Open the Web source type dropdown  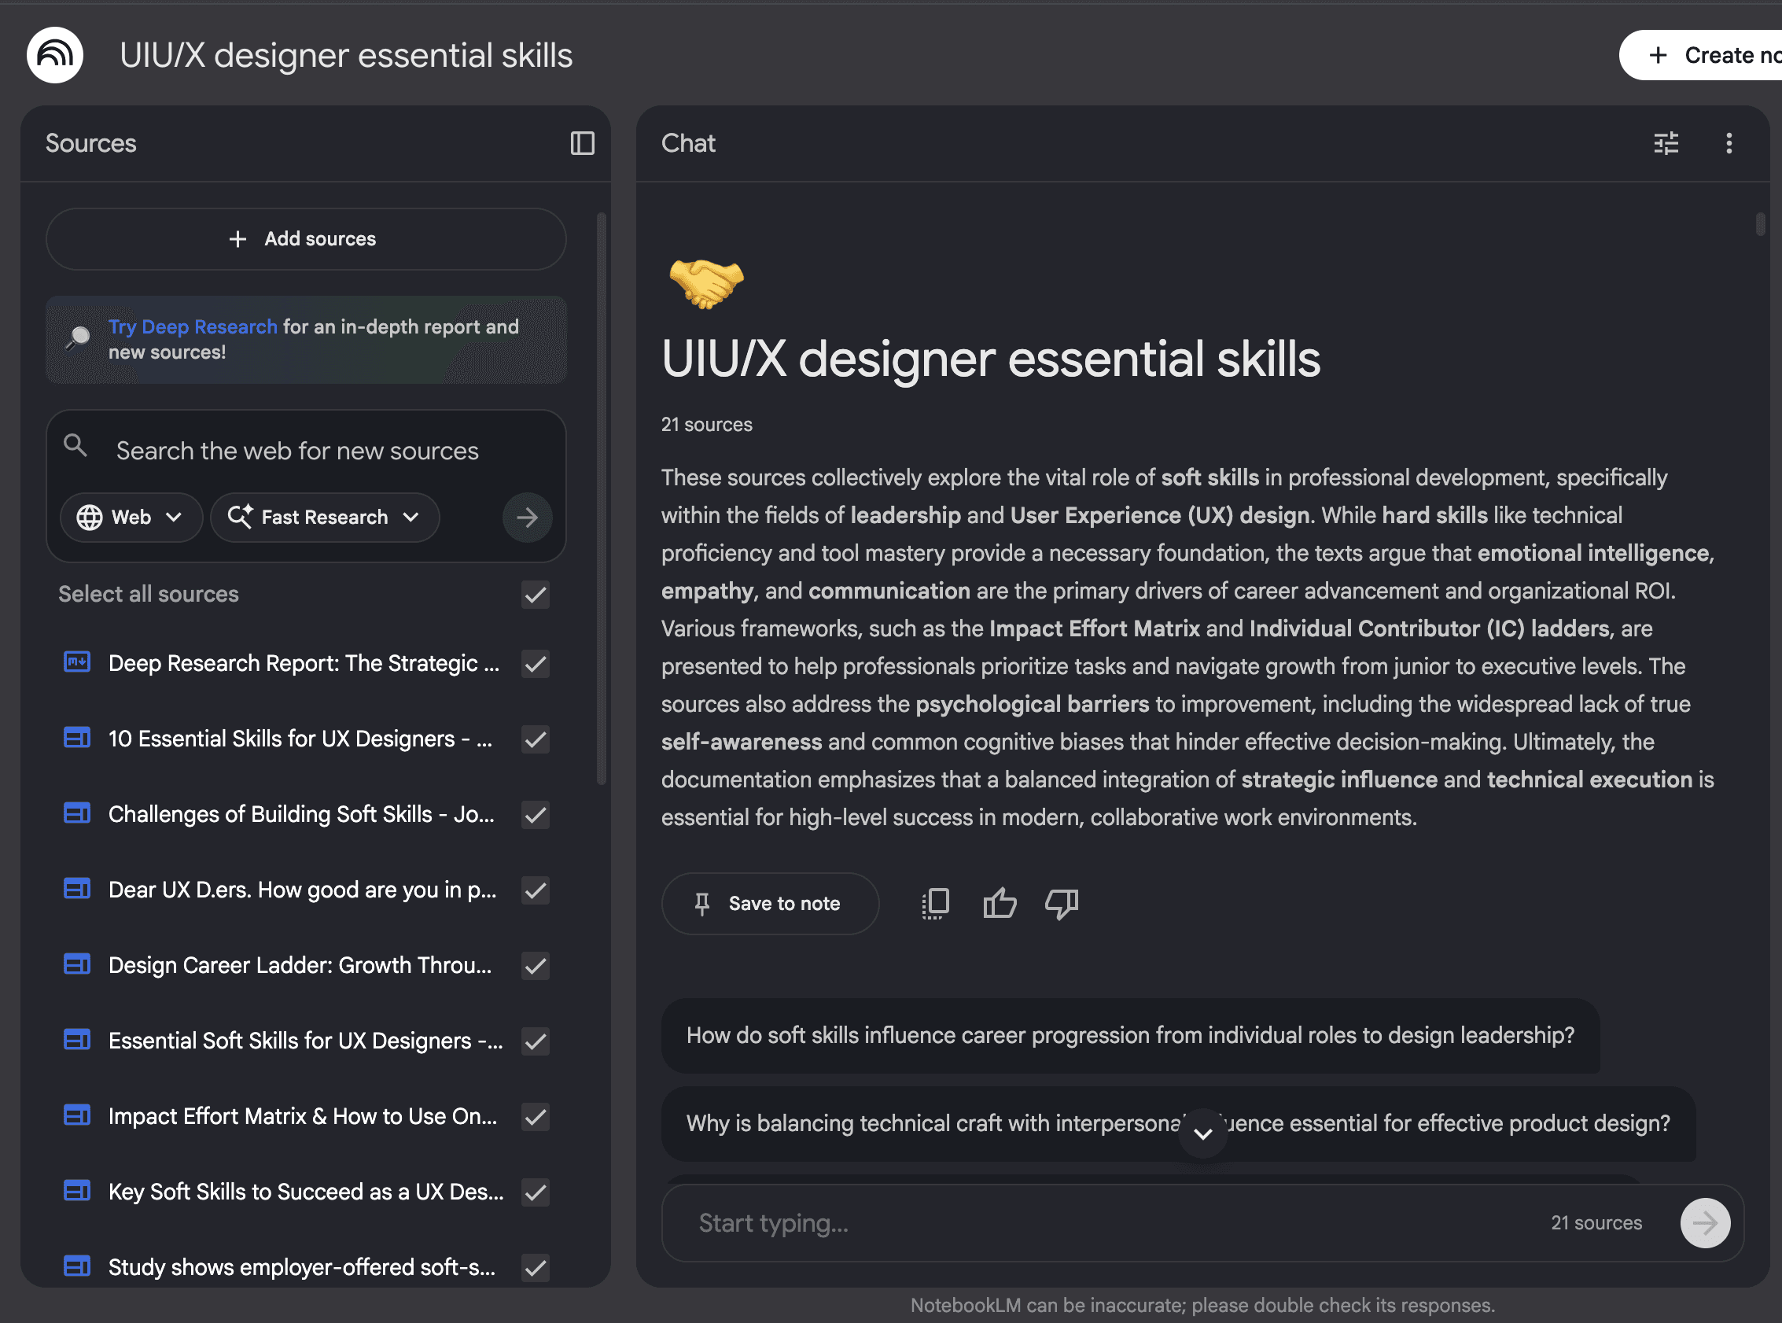point(131,518)
